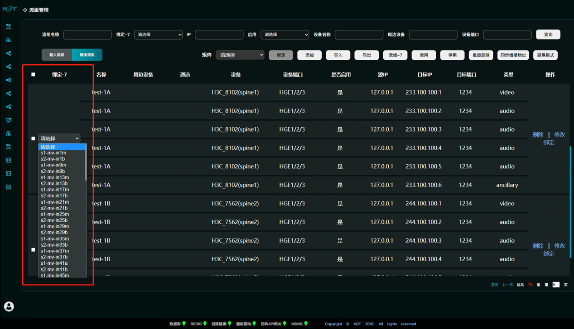574x329 pixels.
Task: Click the bottom four-squares grid sidebar icon
Action: coord(9,187)
